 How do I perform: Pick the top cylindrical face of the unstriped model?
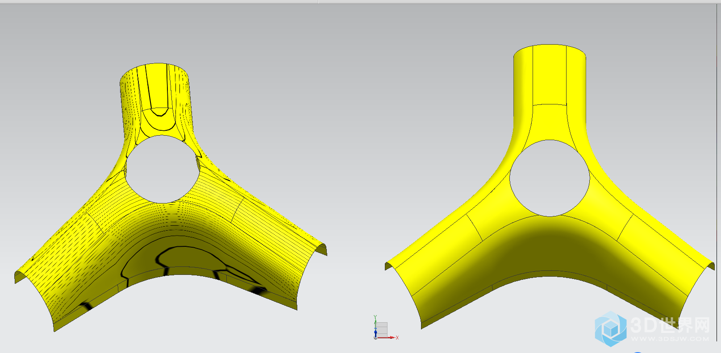(x=550, y=75)
